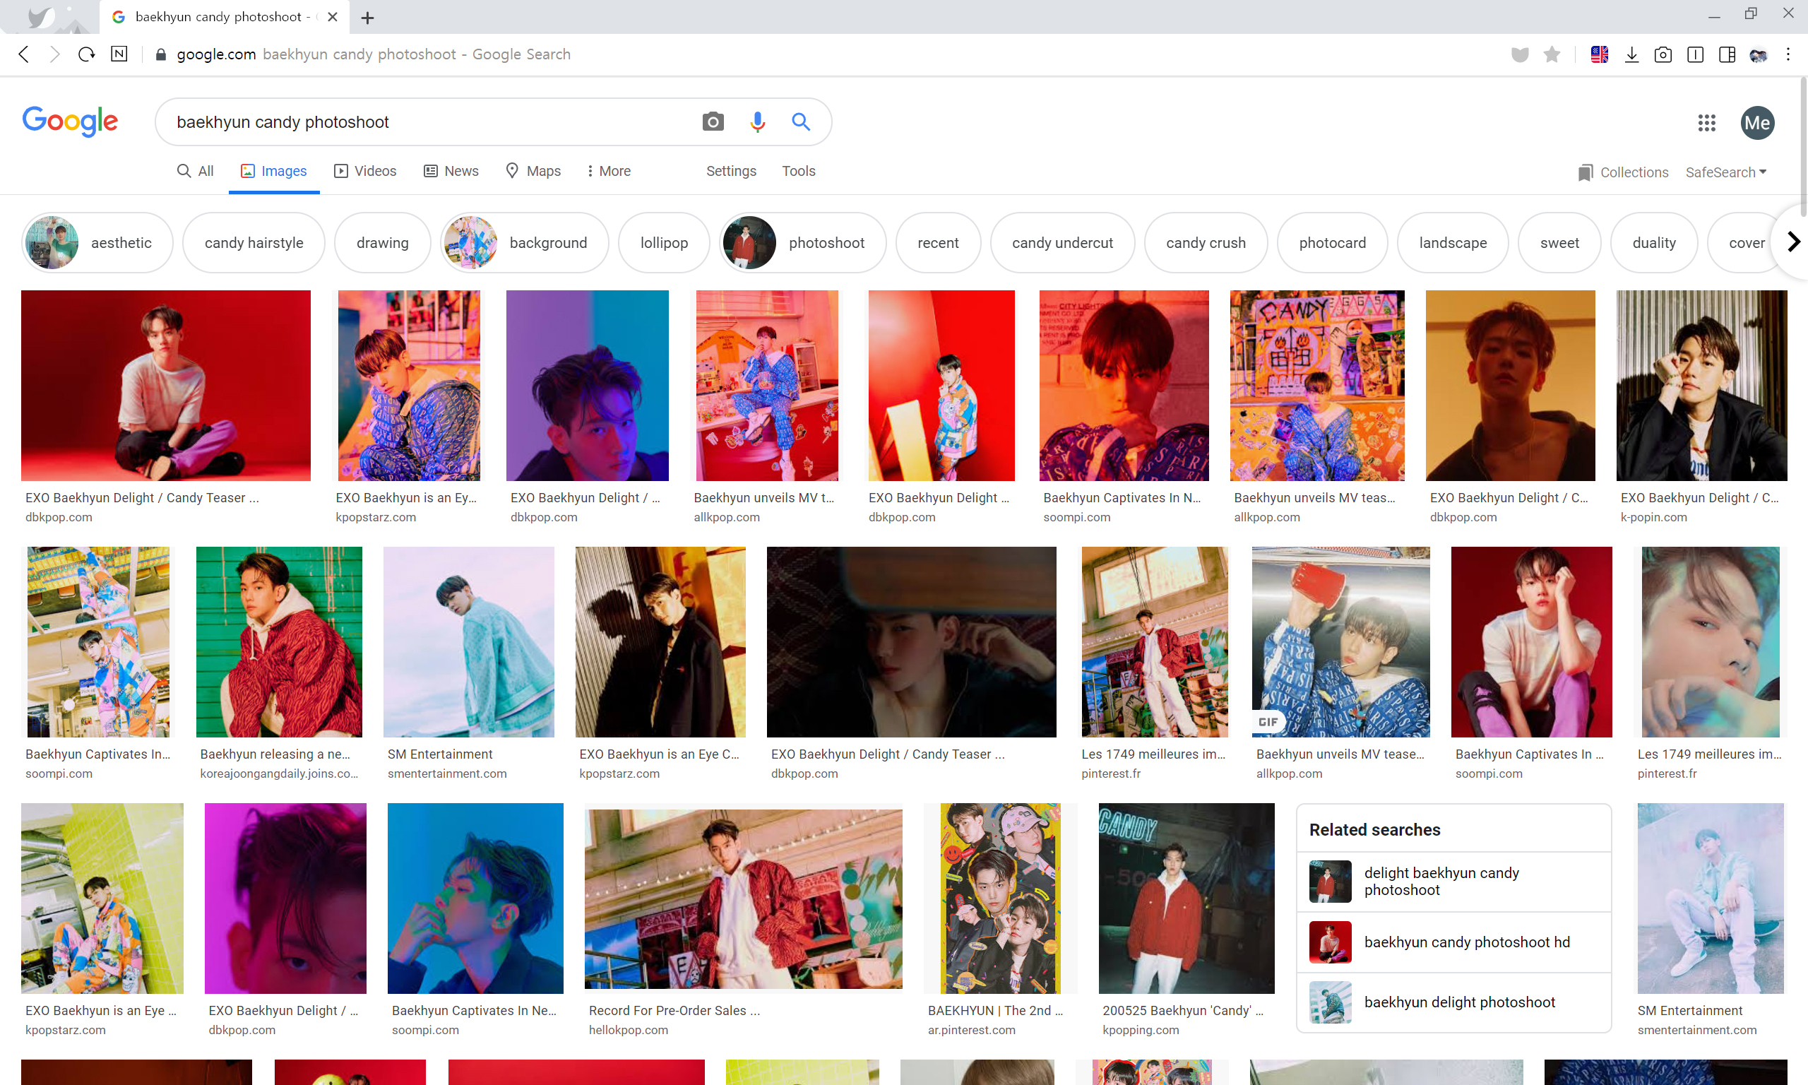Search by image with the camera icon
This screenshot has width=1808, height=1085.
click(713, 121)
